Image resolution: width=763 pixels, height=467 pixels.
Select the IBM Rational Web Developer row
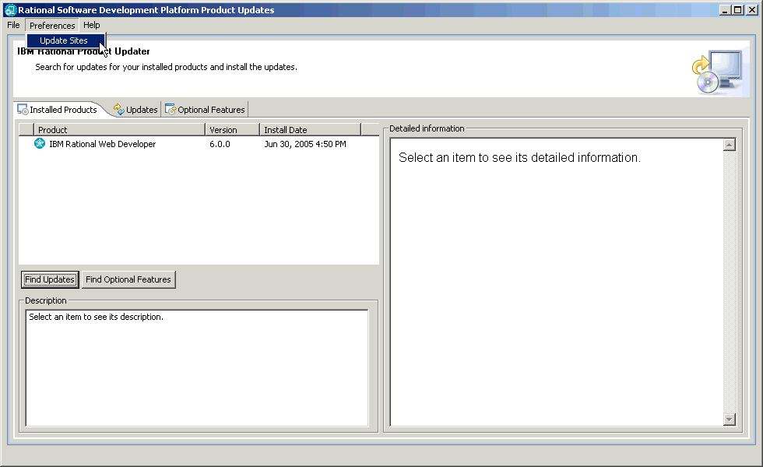(x=199, y=144)
